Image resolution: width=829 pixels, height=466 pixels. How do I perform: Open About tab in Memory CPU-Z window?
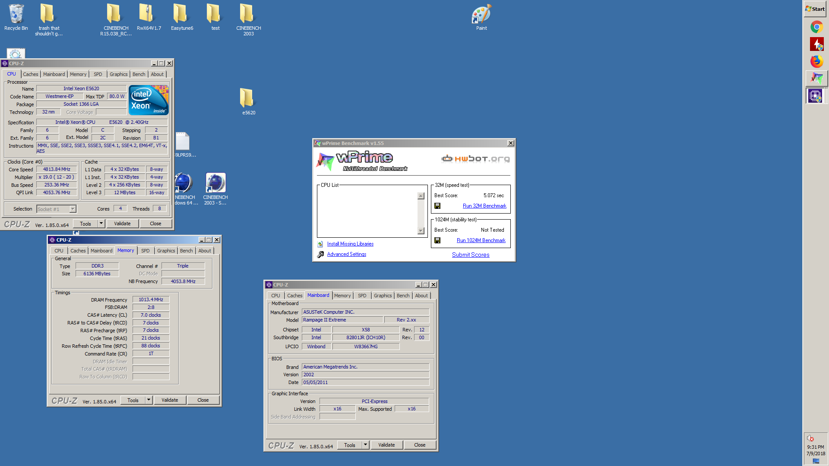point(205,251)
